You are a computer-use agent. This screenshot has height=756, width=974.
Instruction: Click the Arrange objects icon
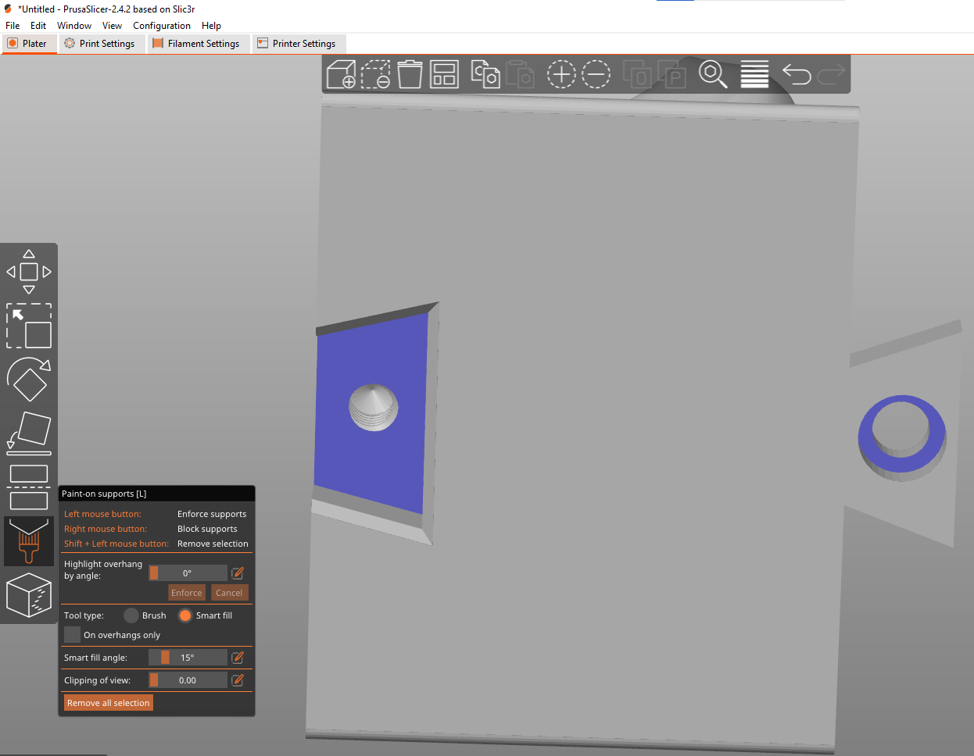pos(444,74)
